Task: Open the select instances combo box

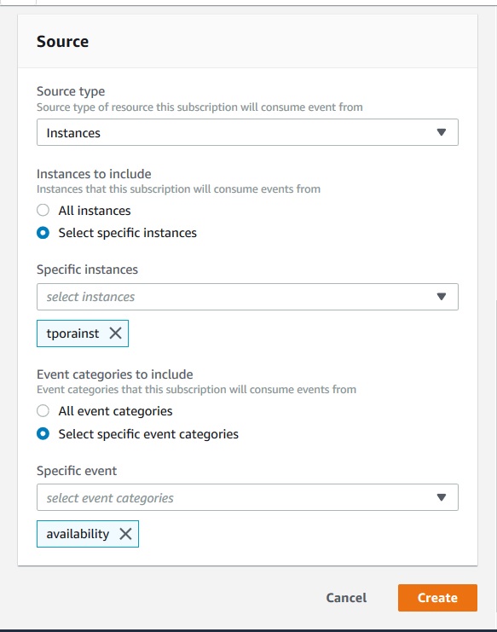Action: pyautogui.click(x=247, y=297)
